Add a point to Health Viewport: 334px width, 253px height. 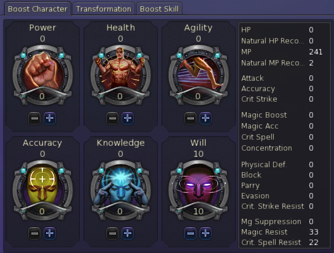128,118
